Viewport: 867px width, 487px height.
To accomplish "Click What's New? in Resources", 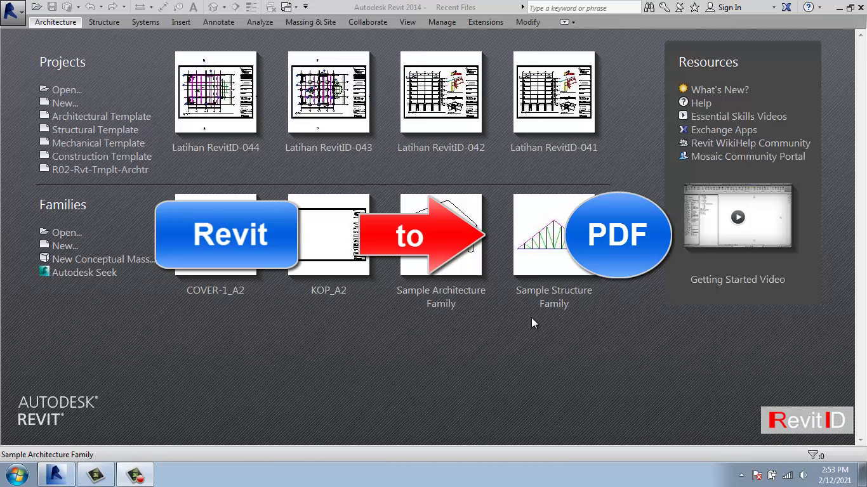I will (720, 89).
